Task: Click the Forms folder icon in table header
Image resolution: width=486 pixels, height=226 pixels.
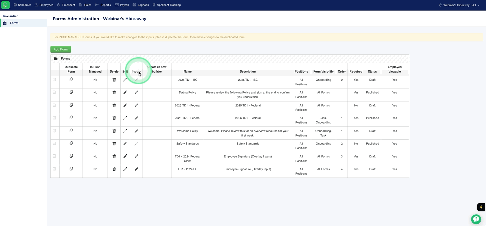Action: tap(56, 59)
